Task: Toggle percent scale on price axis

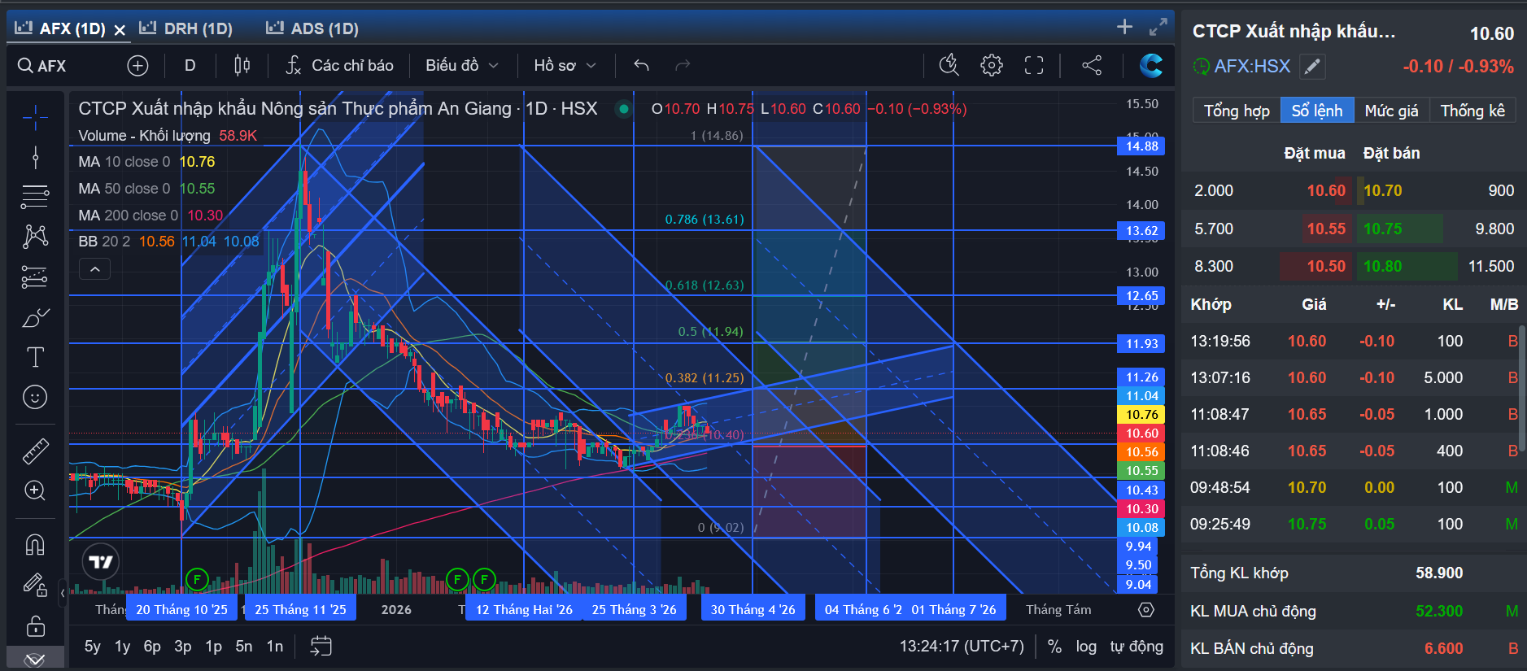Action: tap(1054, 647)
